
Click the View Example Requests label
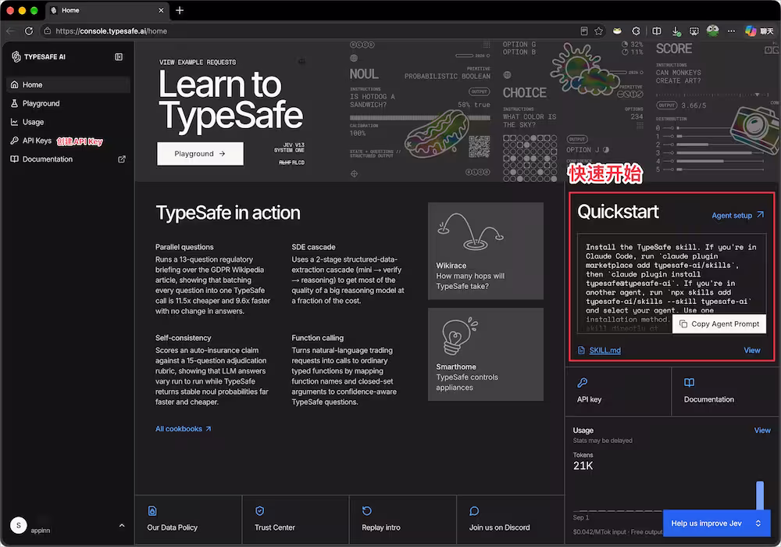click(x=198, y=63)
